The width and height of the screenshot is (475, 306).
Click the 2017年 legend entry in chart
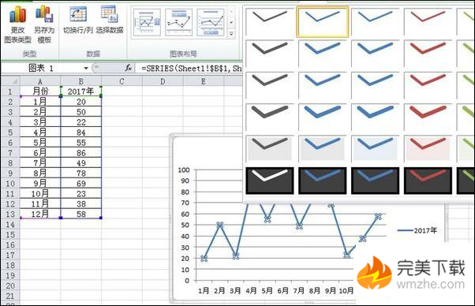pos(417,230)
